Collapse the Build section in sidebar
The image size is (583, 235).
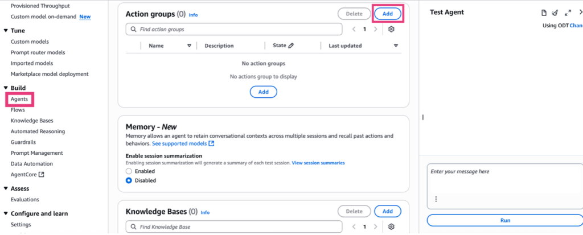coord(6,88)
